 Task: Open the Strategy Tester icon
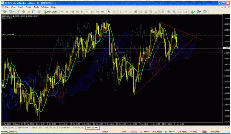tap(38, 11)
